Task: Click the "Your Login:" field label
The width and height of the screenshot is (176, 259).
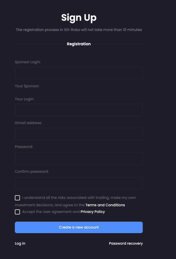Action: (x=24, y=99)
